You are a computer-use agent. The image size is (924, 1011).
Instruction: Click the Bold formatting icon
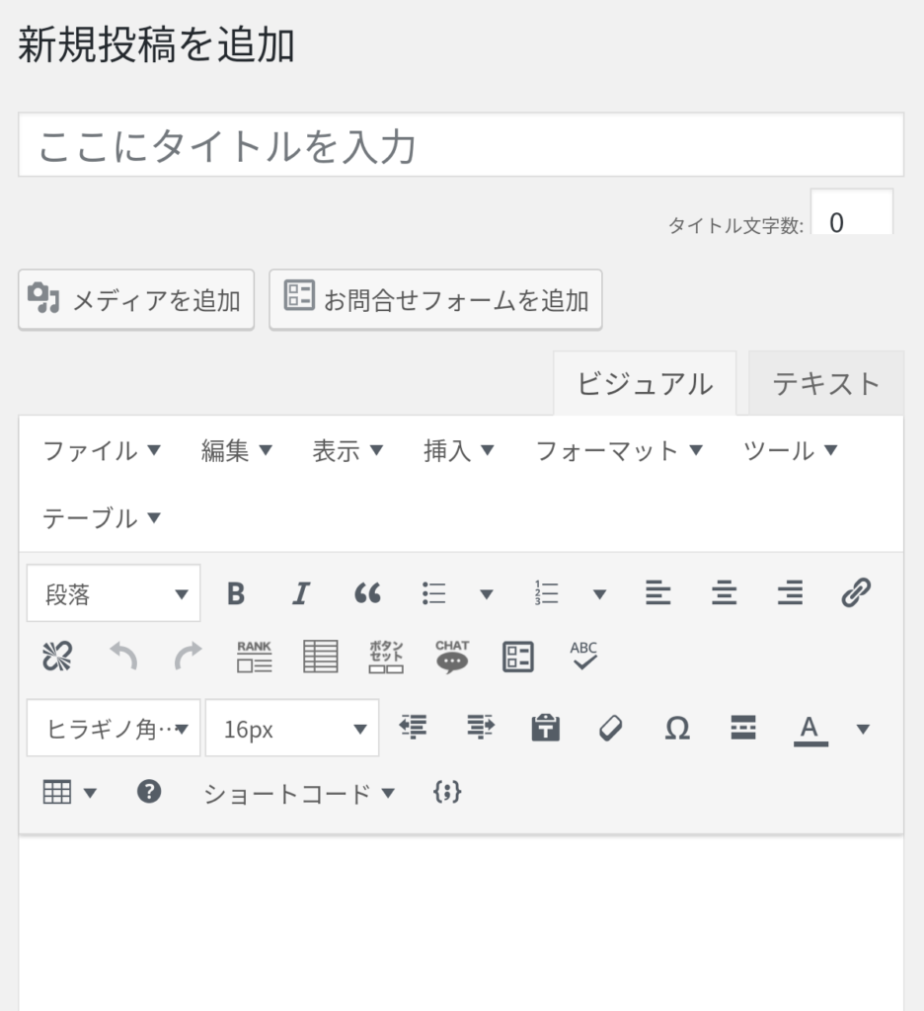(x=235, y=593)
